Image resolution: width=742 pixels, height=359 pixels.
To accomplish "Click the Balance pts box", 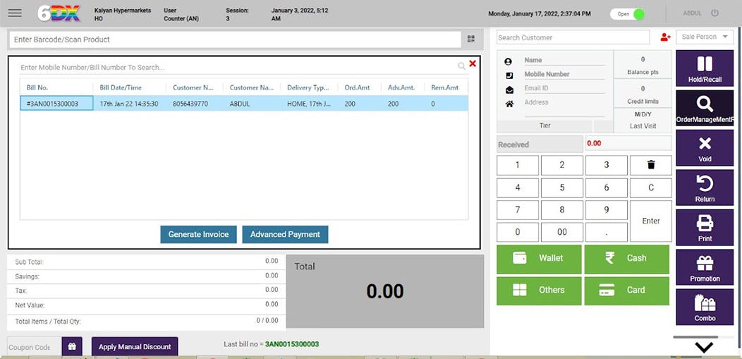I will pyautogui.click(x=643, y=66).
